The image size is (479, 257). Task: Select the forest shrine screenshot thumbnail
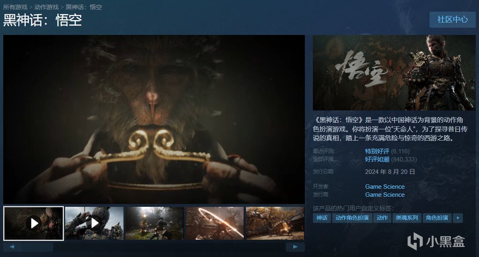[154, 223]
